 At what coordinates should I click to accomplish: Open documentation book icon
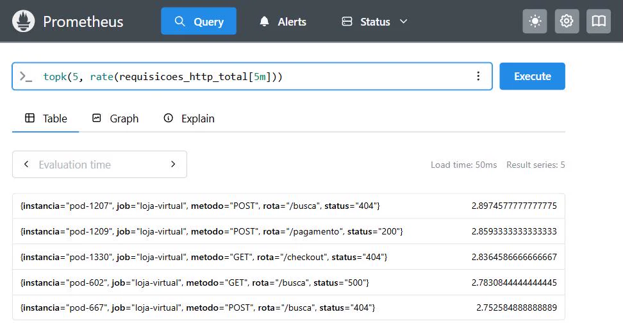(x=599, y=21)
